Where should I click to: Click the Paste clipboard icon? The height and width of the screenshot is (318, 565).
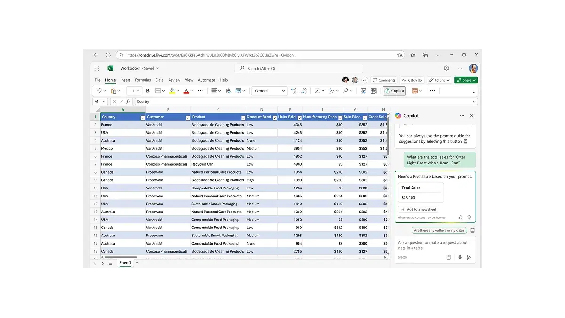coord(114,91)
